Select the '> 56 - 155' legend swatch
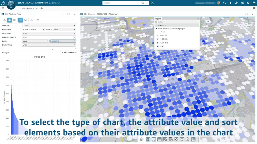 (x=158, y=35)
